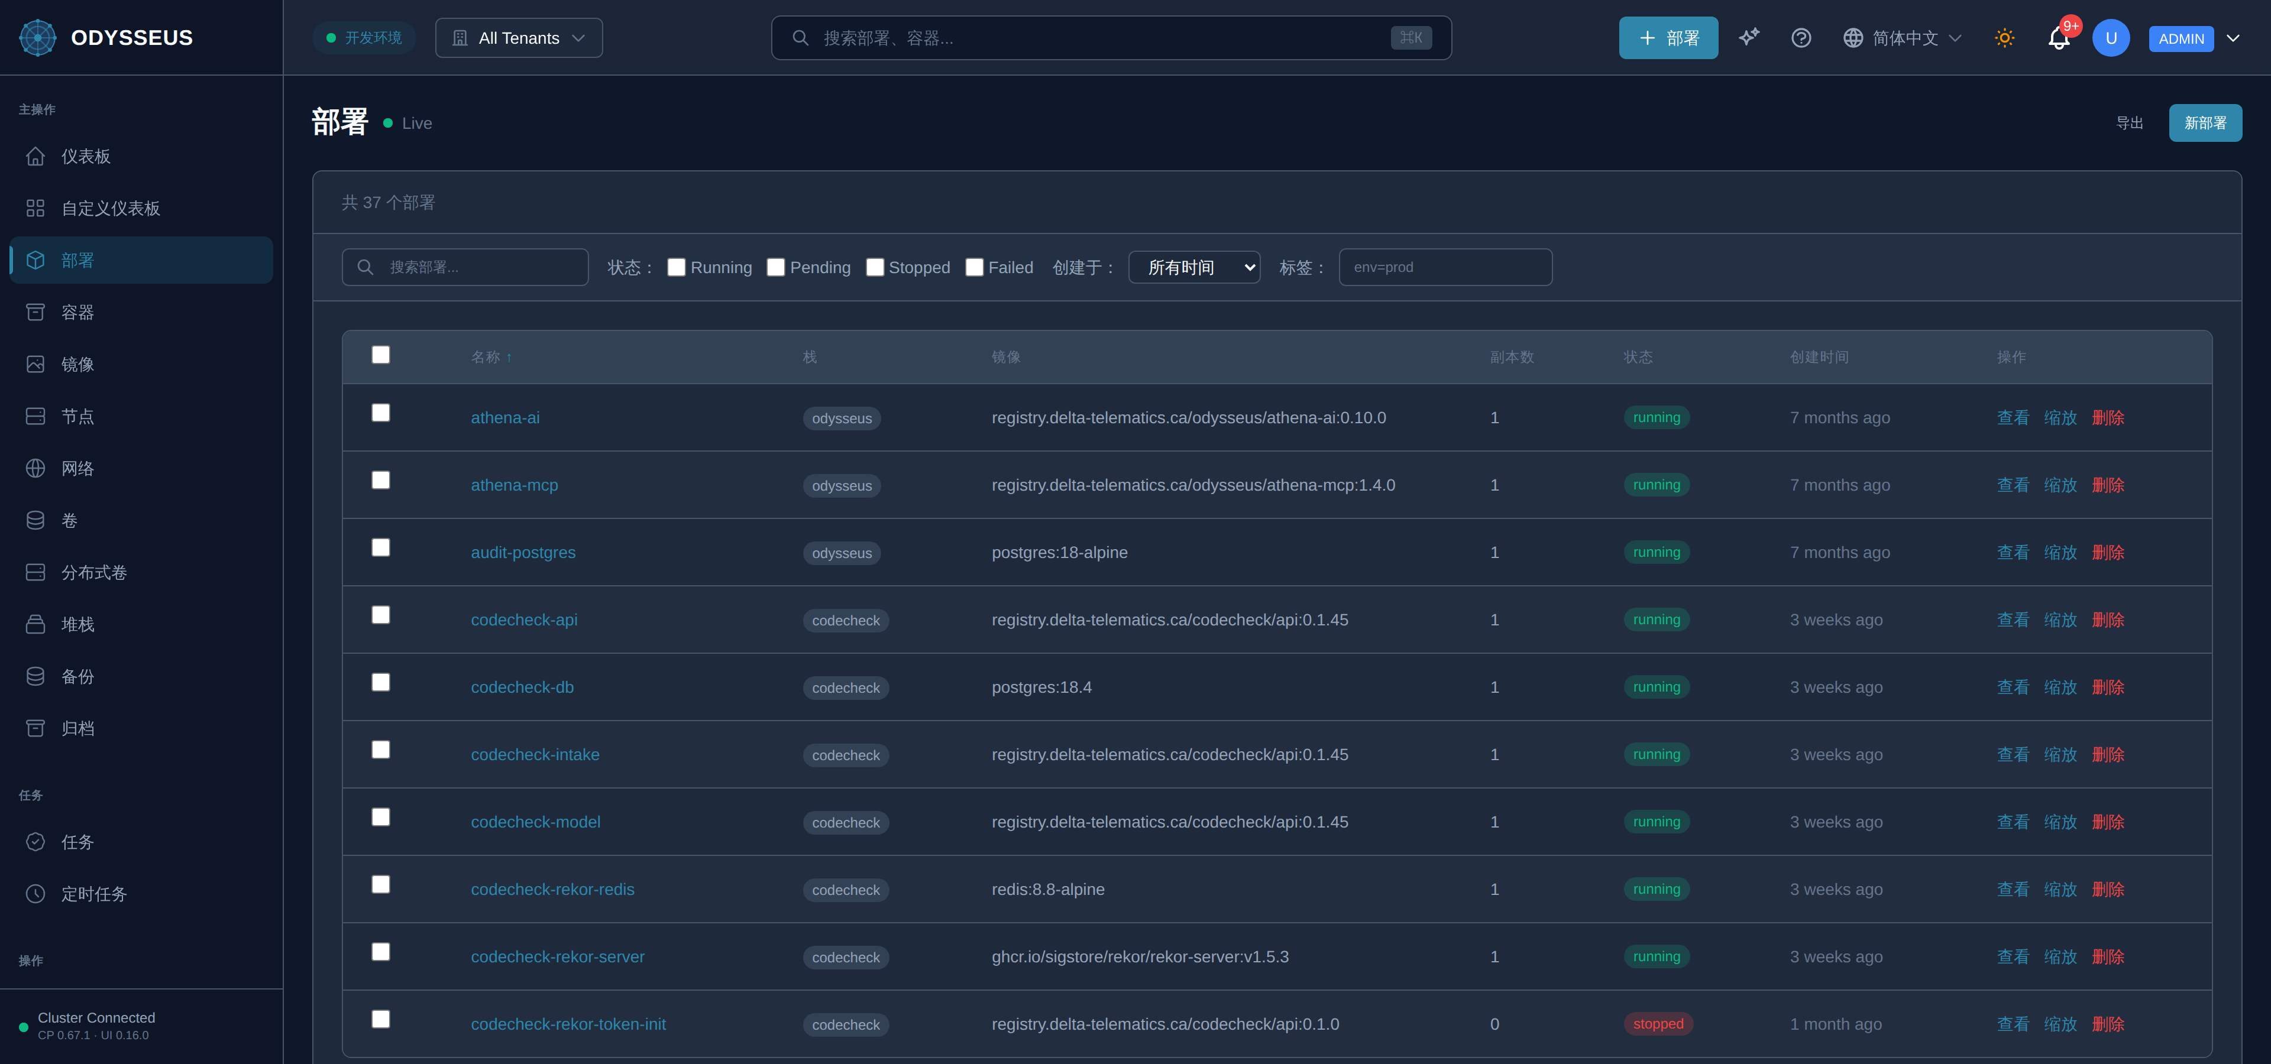2271x1064 pixels.
Task: Click the notifications bell icon
Action: (x=2059, y=38)
